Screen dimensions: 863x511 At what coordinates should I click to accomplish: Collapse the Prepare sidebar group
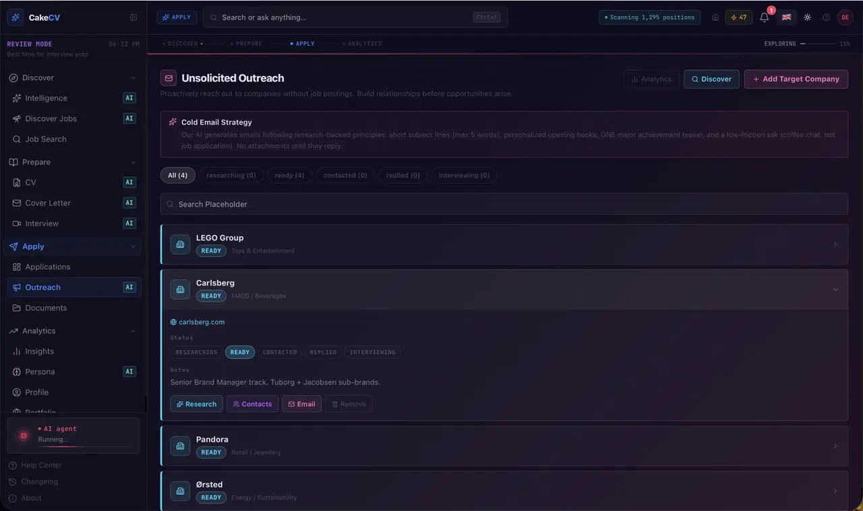(x=133, y=162)
